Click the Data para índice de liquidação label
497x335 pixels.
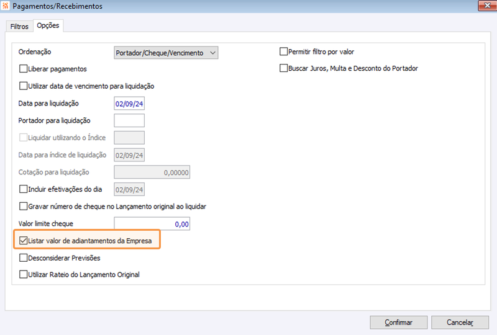point(62,155)
